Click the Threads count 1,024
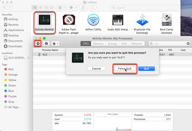The height and width of the screenshot is (131, 192). pos(167,115)
